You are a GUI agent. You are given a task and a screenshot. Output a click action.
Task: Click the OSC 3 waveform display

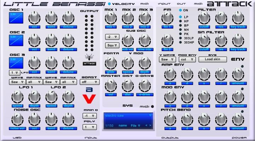tap(16, 63)
